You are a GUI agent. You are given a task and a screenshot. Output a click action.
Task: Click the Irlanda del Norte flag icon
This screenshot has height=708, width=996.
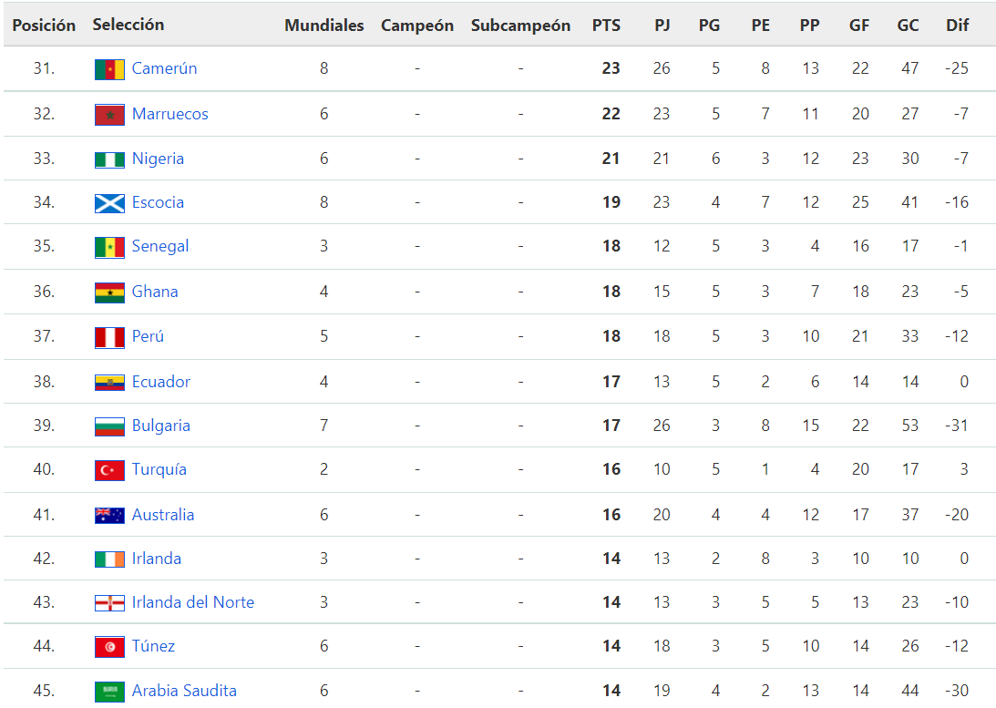109,603
